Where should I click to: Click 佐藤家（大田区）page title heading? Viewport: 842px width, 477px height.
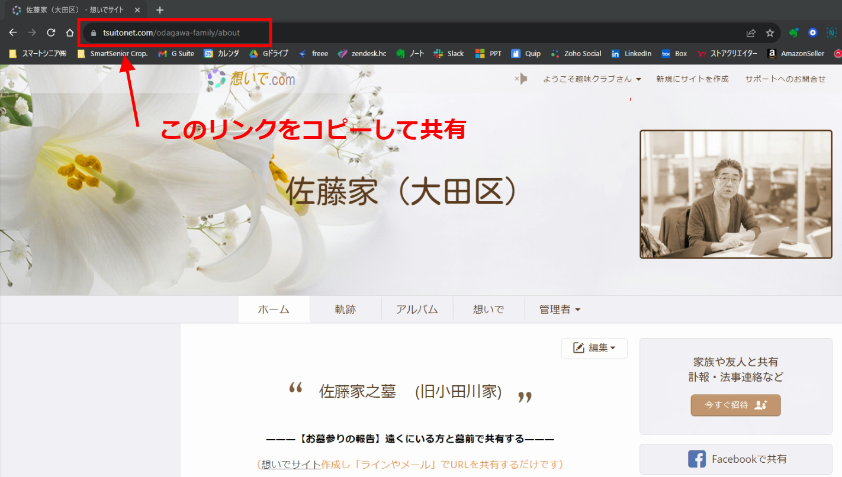404,191
